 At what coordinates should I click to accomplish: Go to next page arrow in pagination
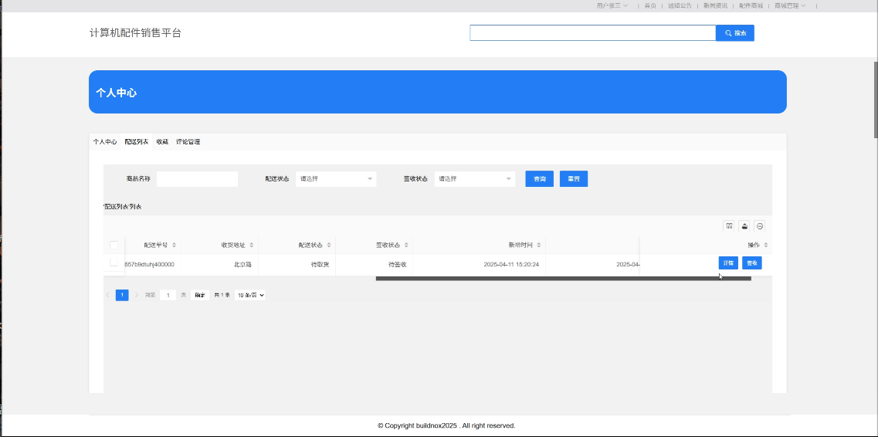pyautogui.click(x=137, y=295)
